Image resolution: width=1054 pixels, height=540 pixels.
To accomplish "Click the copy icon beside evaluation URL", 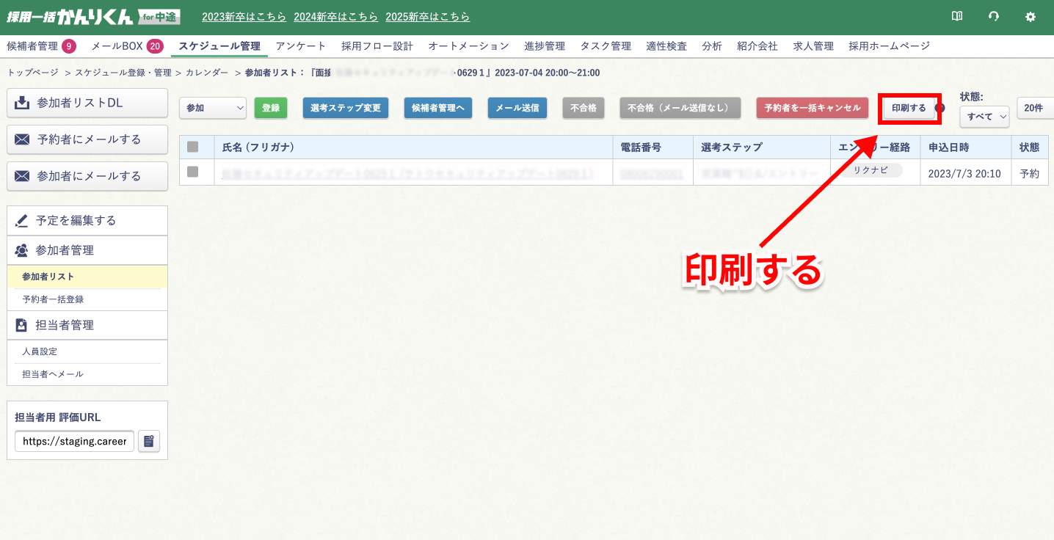I will (149, 442).
